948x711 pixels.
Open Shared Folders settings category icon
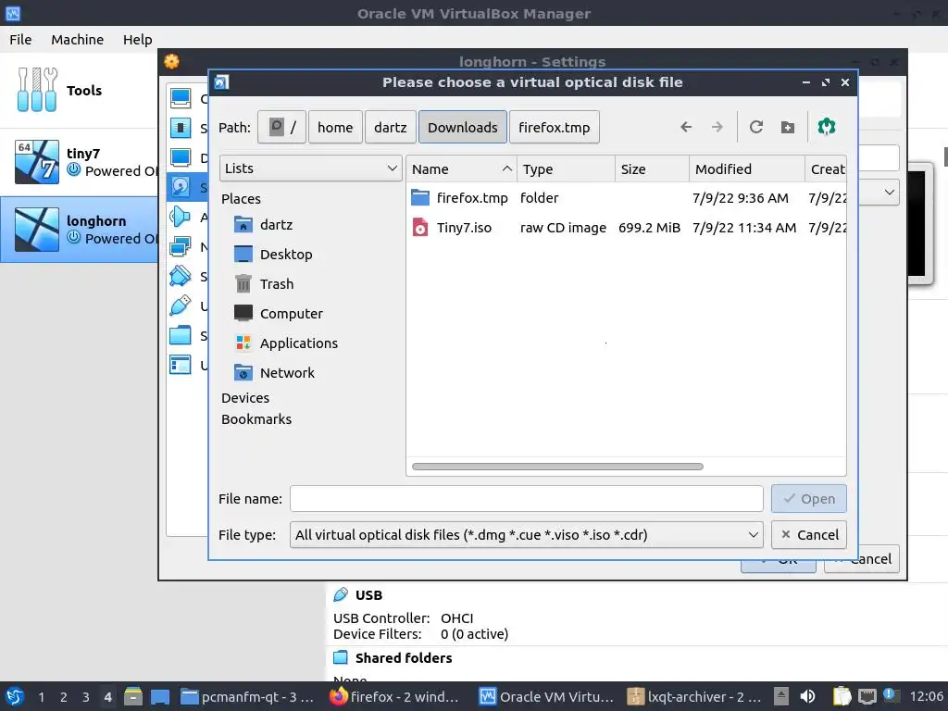pos(181,335)
